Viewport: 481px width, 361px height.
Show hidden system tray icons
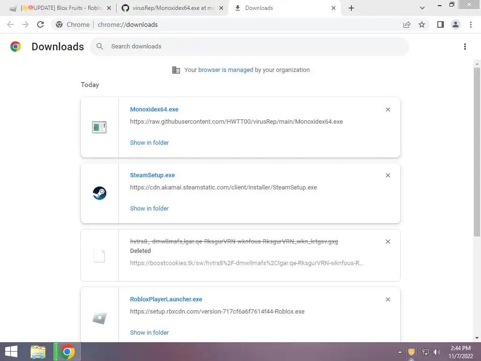(x=400, y=352)
